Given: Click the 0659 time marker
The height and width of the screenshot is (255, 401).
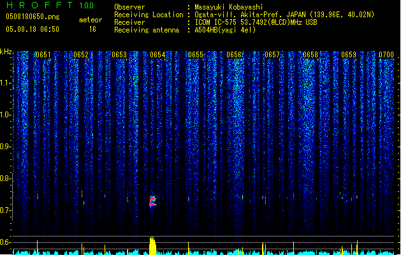Looking at the screenshot, I should click(x=349, y=55).
